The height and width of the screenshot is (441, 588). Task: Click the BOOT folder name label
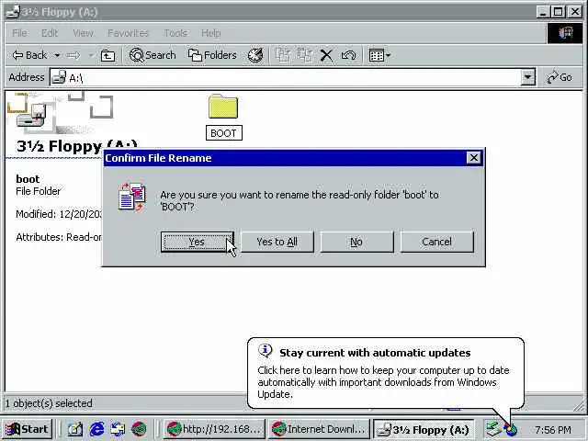tap(224, 133)
